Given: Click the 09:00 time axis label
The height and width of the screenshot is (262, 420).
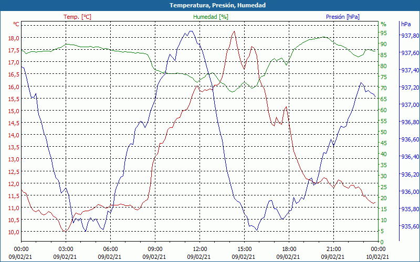Looking at the screenshot, I should click(x=155, y=249).
